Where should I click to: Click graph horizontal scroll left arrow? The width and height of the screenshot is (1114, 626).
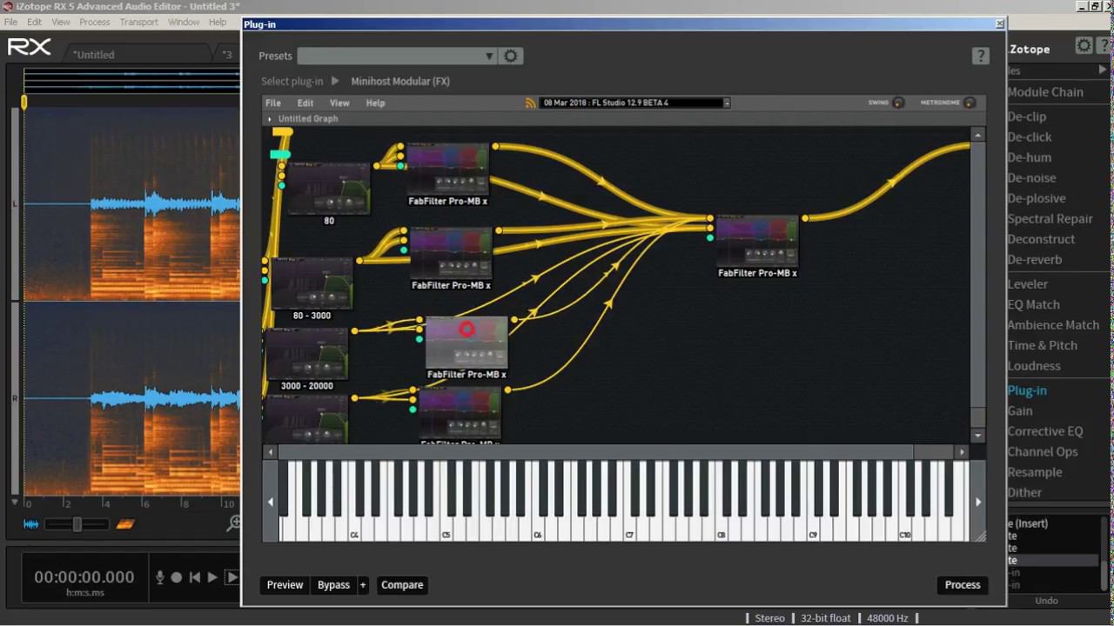(271, 452)
